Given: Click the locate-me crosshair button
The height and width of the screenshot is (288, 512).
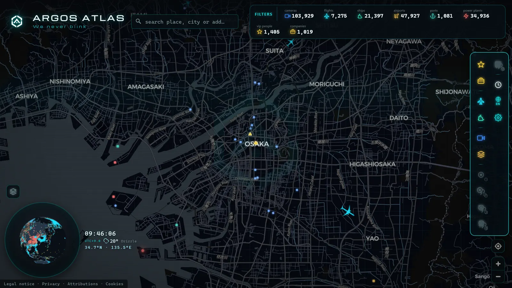Looking at the screenshot, I should click(498, 246).
